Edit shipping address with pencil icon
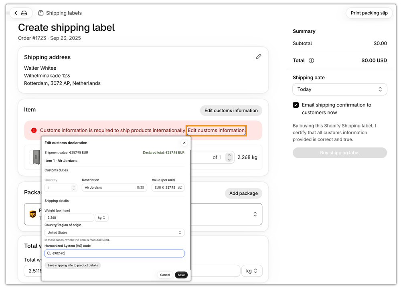The image size is (401, 288). click(x=259, y=57)
